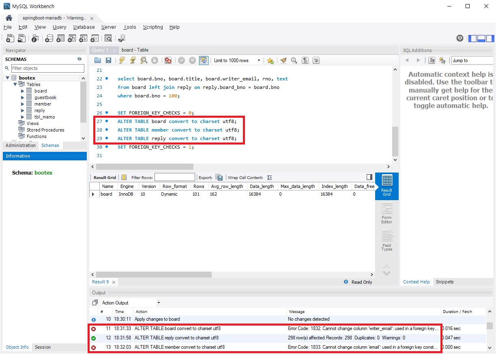This screenshot has height=354, width=496.
Task: Click the beautify query broom icon
Action: 283,60
